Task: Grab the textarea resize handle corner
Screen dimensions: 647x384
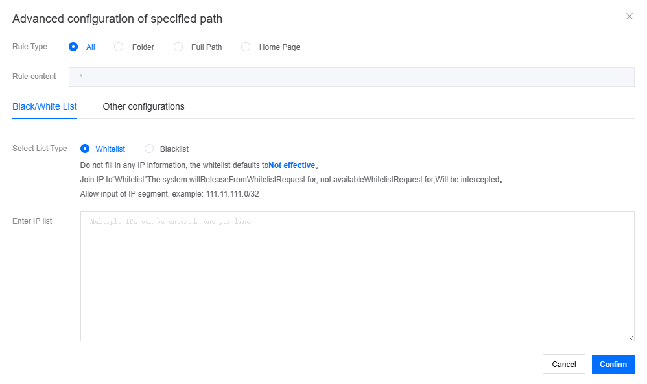Action: pyautogui.click(x=631, y=337)
